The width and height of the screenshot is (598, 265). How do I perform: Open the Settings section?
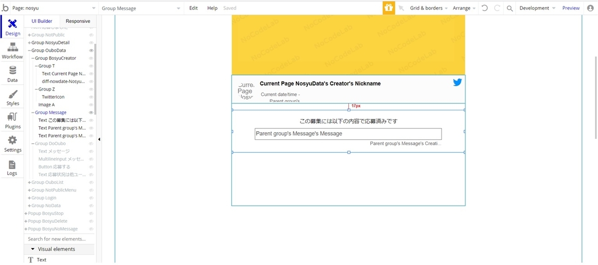point(12,144)
